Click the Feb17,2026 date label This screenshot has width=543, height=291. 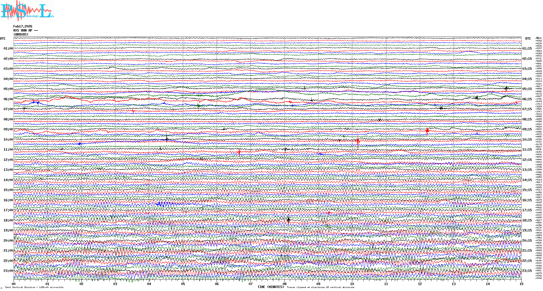pyautogui.click(x=23, y=26)
